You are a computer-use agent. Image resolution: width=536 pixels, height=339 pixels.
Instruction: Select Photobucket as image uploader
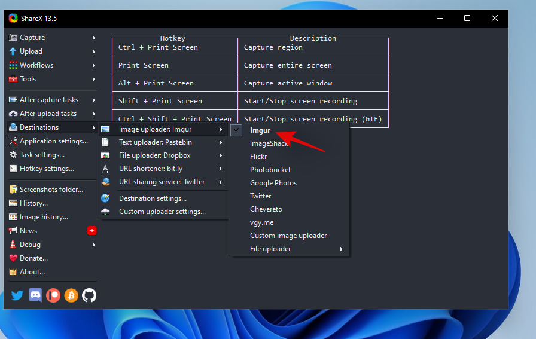[x=270, y=170]
